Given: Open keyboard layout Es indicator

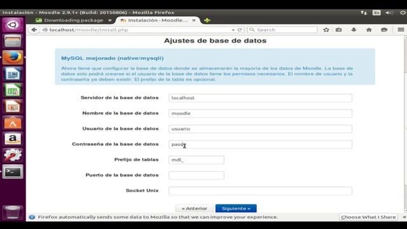Looking at the screenshot, I should tap(376, 13).
